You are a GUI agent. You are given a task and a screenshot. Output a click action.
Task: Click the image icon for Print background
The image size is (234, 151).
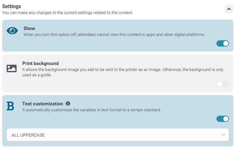tap(12, 68)
